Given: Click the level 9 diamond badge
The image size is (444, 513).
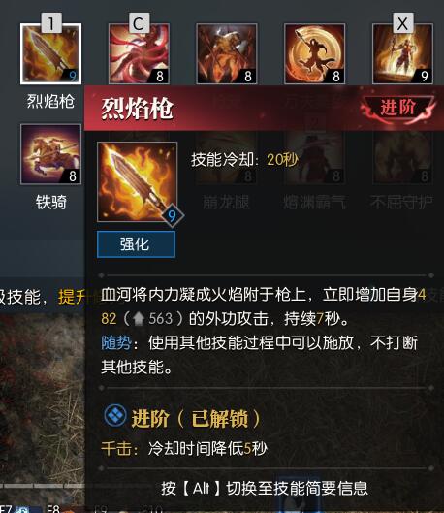Looking at the screenshot, I should [173, 215].
